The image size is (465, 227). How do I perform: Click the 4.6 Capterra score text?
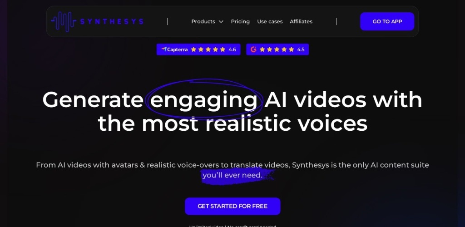click(x=232, y=49)
